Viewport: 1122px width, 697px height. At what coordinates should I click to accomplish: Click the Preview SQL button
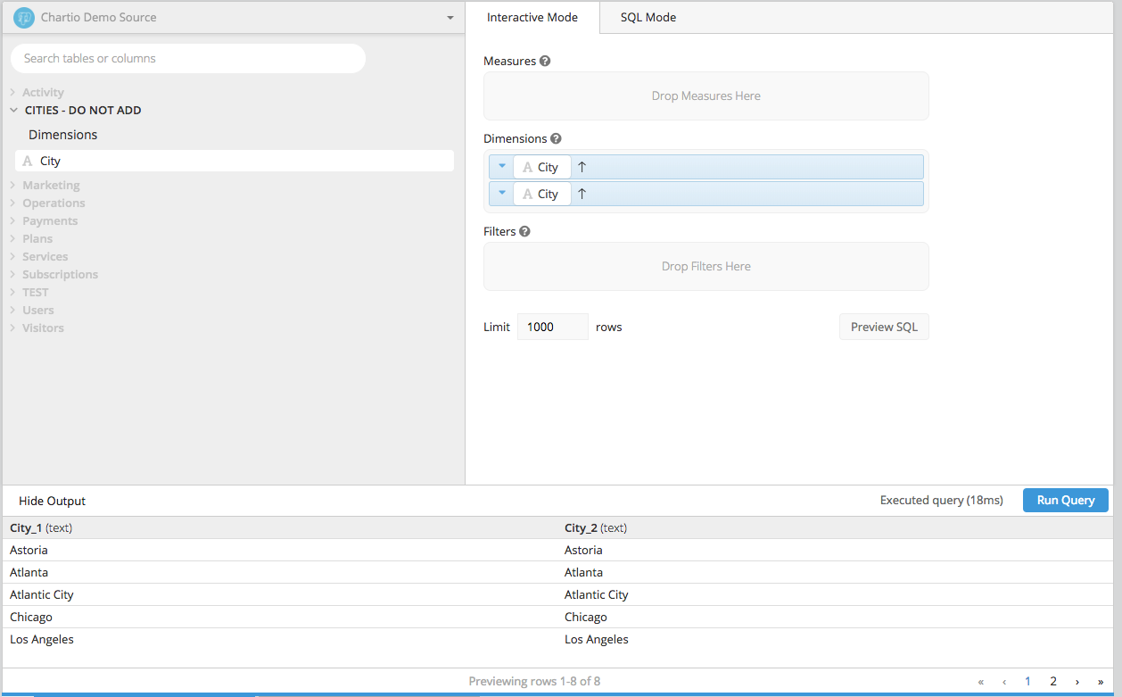pos(884,328)
